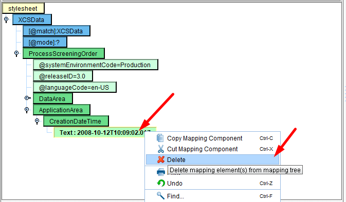Select the @releaseID=3.0 attribute box
This screenshot has width=346, height=202.
pyautogui.click(x=63, y=76)
